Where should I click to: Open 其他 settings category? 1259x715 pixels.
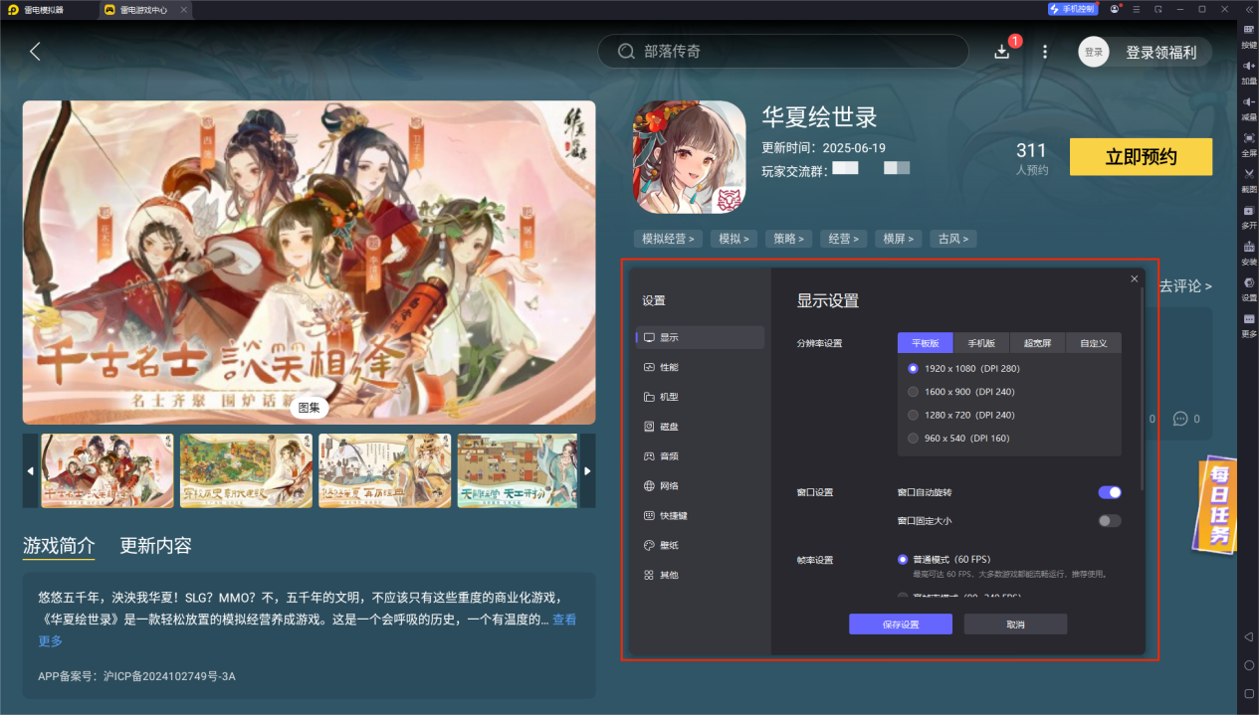click(701, 575)
